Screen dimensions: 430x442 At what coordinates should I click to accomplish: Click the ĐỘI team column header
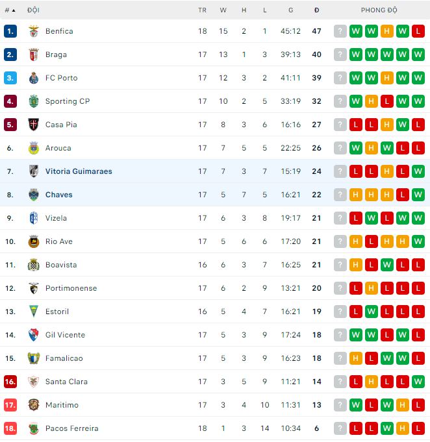tap(33, 10)
